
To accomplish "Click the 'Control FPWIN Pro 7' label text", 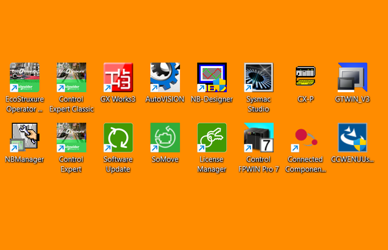I will pyautogui.click(x=259, y=164).
